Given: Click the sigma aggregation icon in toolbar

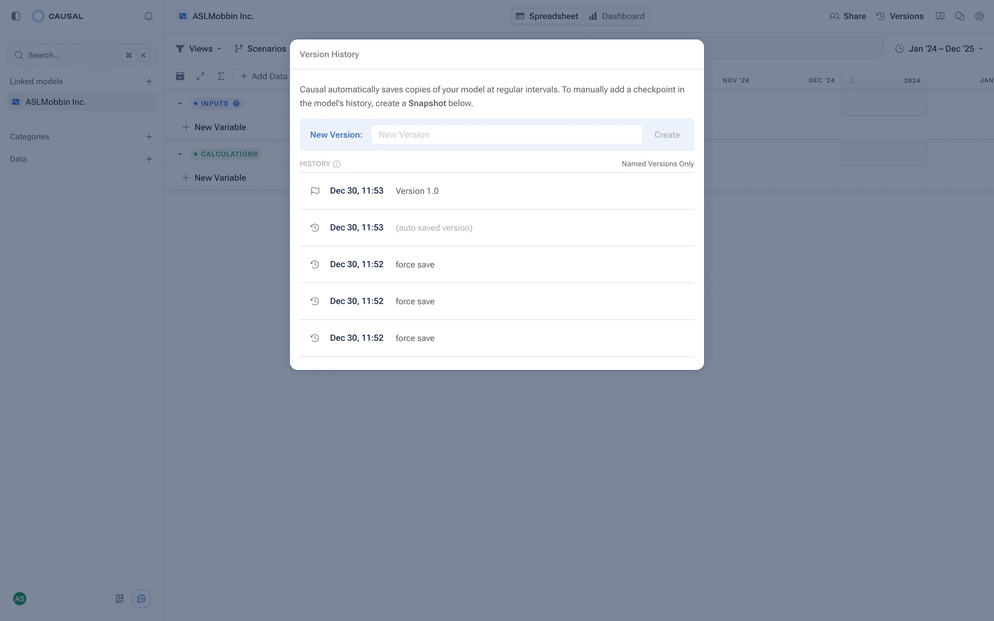Looking at the screenshot, I should pos(221,76).
